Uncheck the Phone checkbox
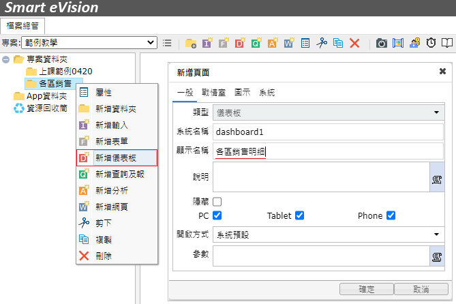 click(x=391, y=215)
